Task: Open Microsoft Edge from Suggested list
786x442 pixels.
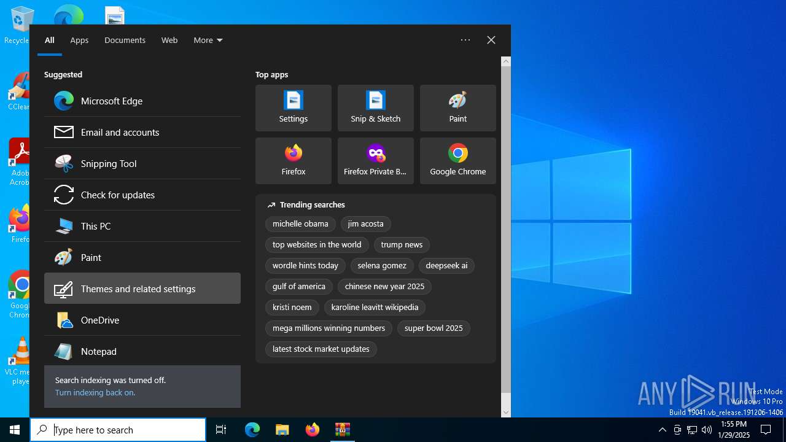Action: point(142,101)
